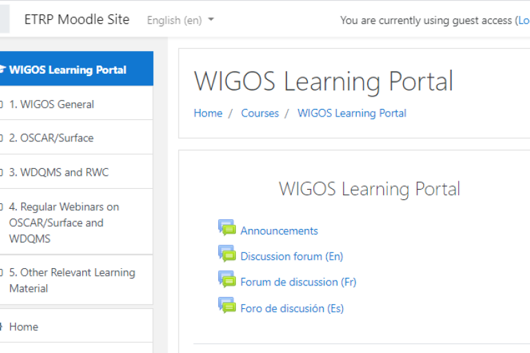Viewport: 530px width, 353px height.
Task: Click the Discussion forum (En) icon
Action: click(x=227, y=254)
